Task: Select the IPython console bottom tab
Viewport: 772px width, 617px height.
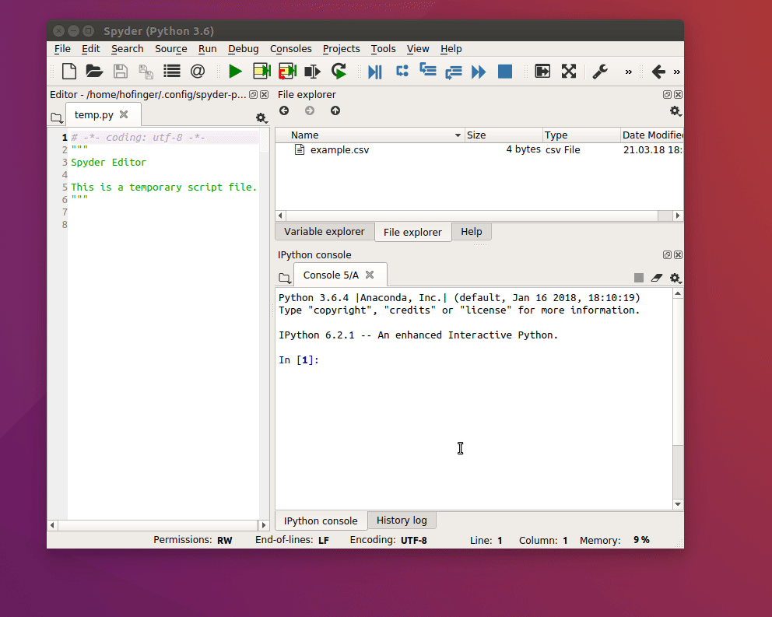Action: [321, 521]
